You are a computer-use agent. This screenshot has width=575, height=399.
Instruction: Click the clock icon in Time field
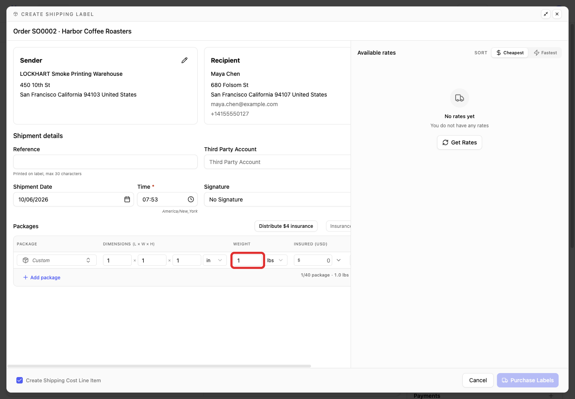pyautogui.click(x=191, y=199)
